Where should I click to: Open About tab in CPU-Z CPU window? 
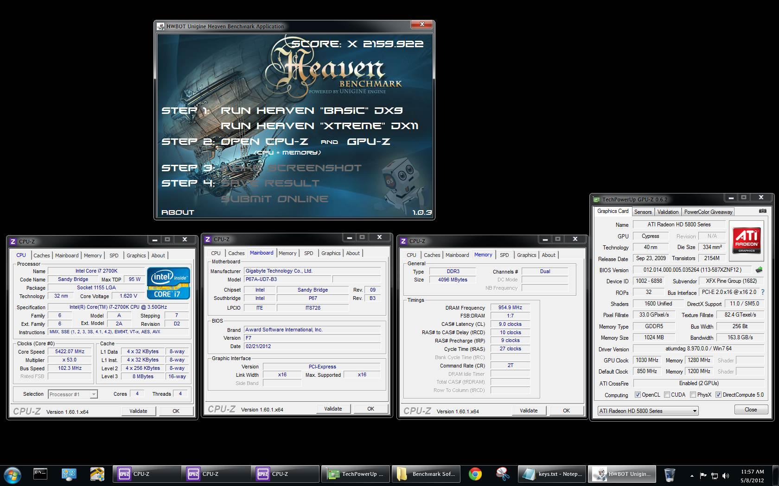pos(158,255)
